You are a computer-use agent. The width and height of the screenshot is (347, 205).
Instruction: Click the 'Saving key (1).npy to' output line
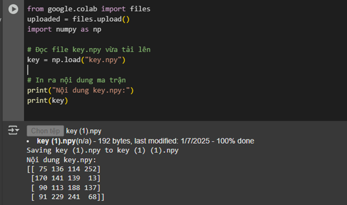pyautogui.click(x=102, y=150)
